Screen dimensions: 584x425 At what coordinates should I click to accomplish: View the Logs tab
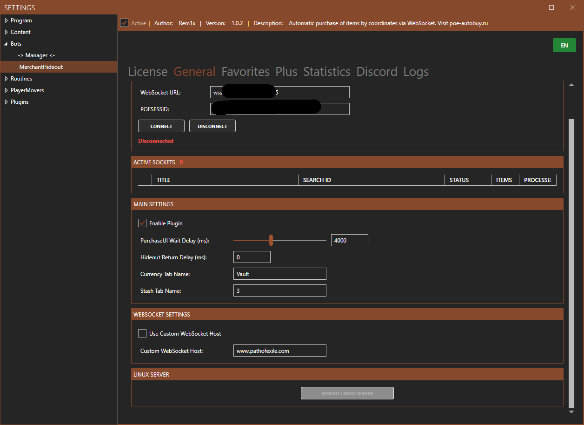click(415, 72)
